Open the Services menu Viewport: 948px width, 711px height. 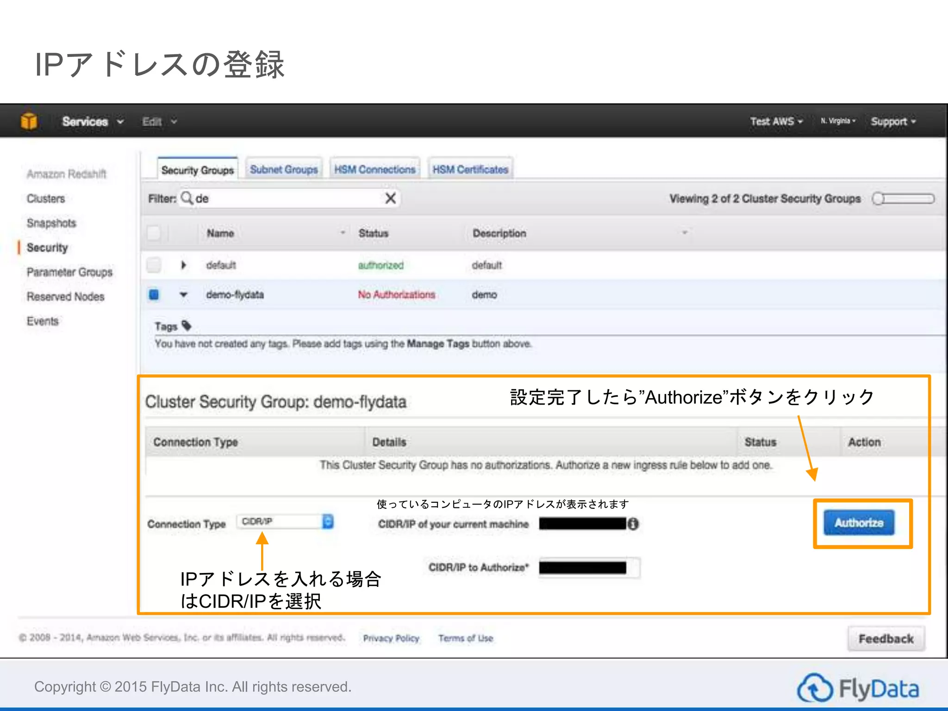(93, 121)
